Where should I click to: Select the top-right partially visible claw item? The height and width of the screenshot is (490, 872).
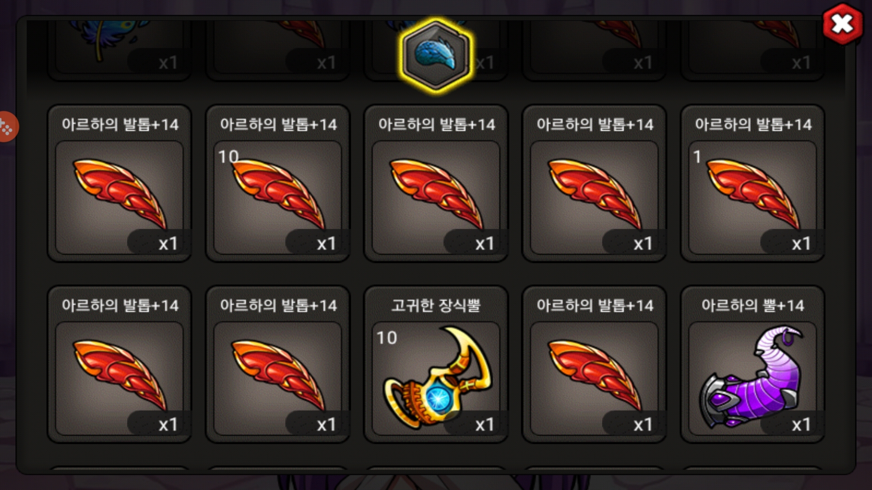pos(753,50)
